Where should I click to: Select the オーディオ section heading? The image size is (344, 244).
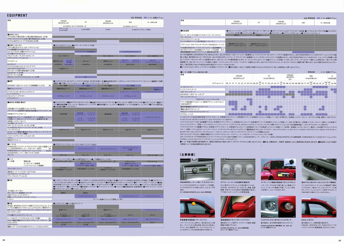click(x=12, y=144)
